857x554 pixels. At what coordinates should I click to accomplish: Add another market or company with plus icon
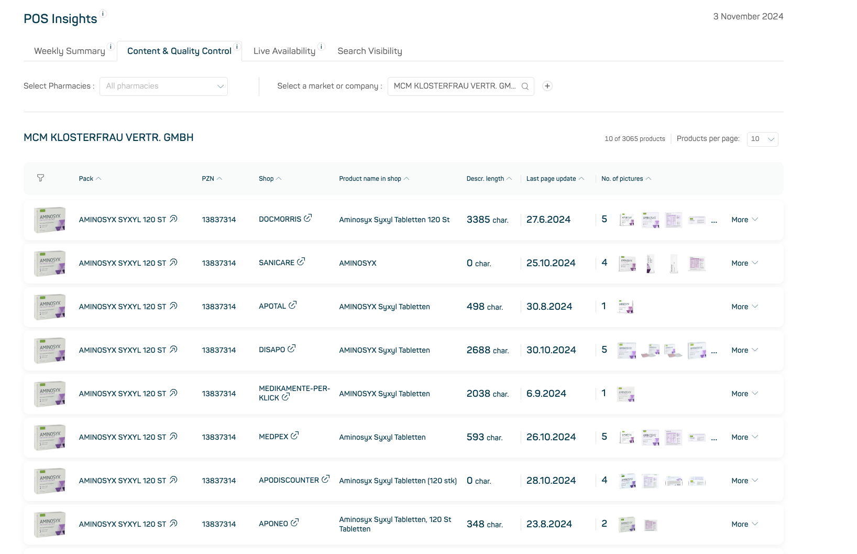547,86
